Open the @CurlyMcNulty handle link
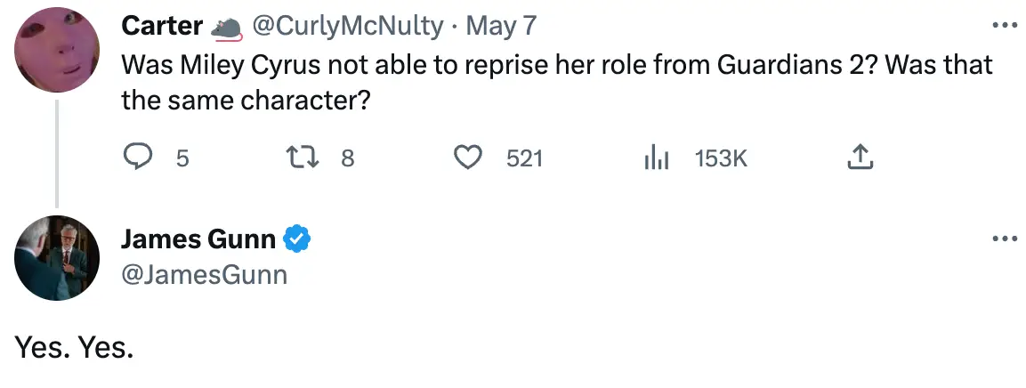Viewport: 1026px width, 388px height. [348, 27]
